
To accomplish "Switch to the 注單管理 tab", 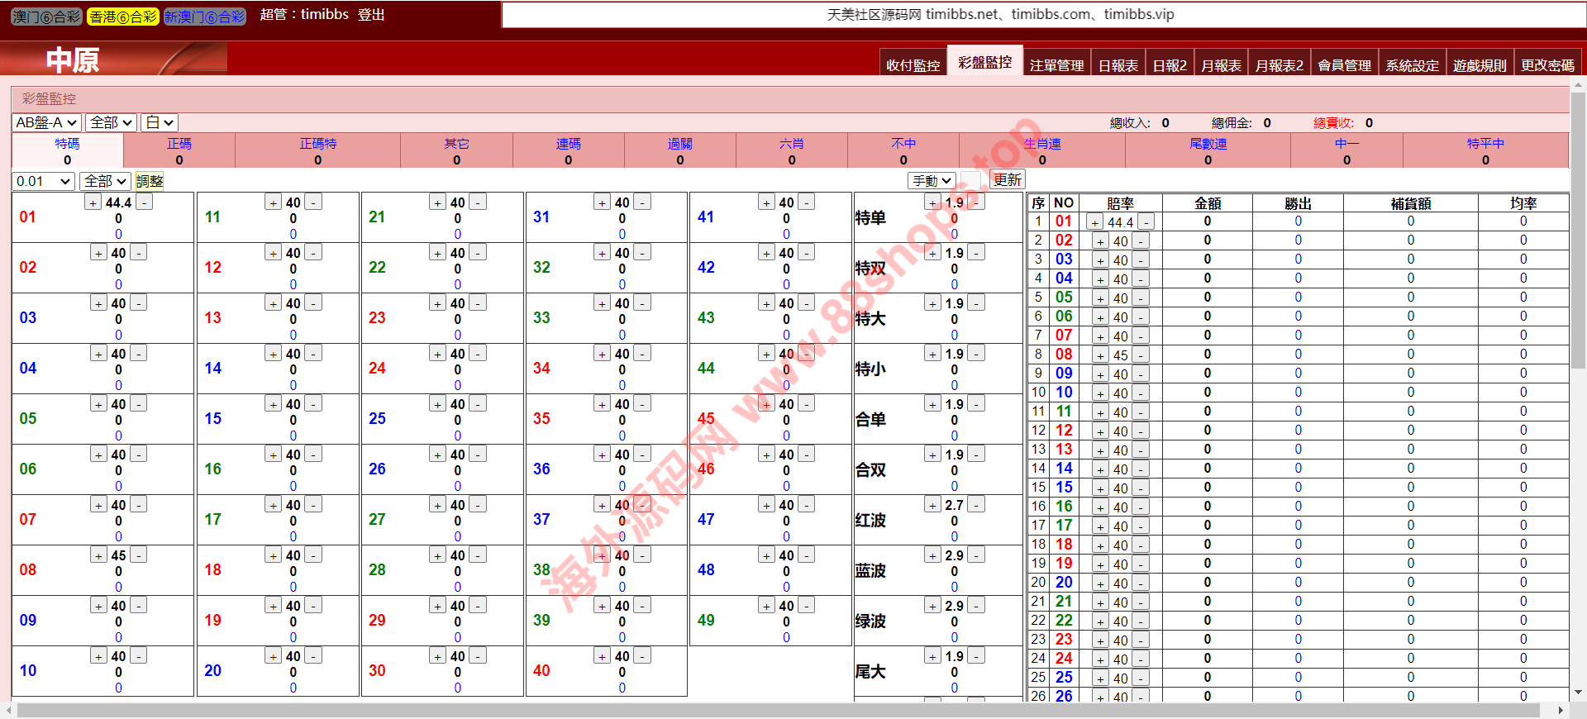I will click(1056, 65).
